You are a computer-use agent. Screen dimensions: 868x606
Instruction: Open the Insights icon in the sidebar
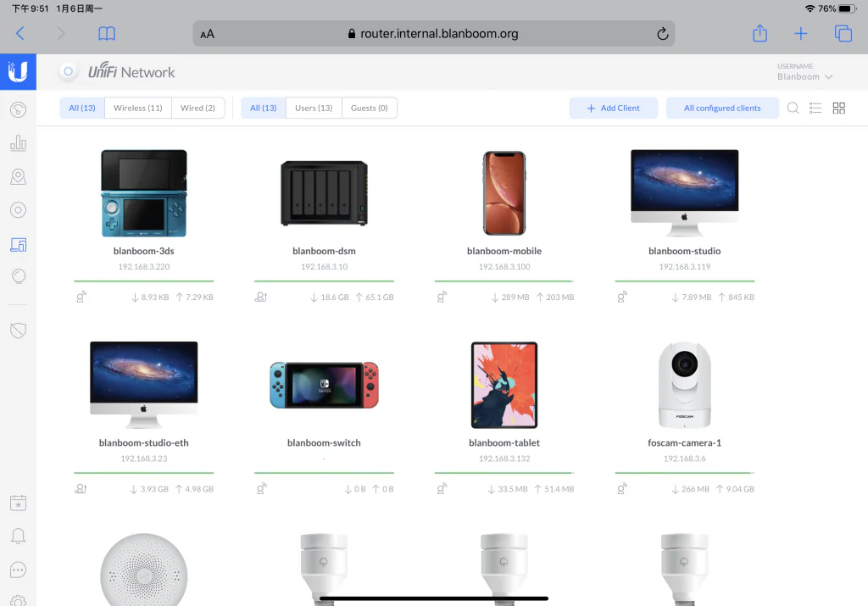pyautogui.click(x=19, y=275)
